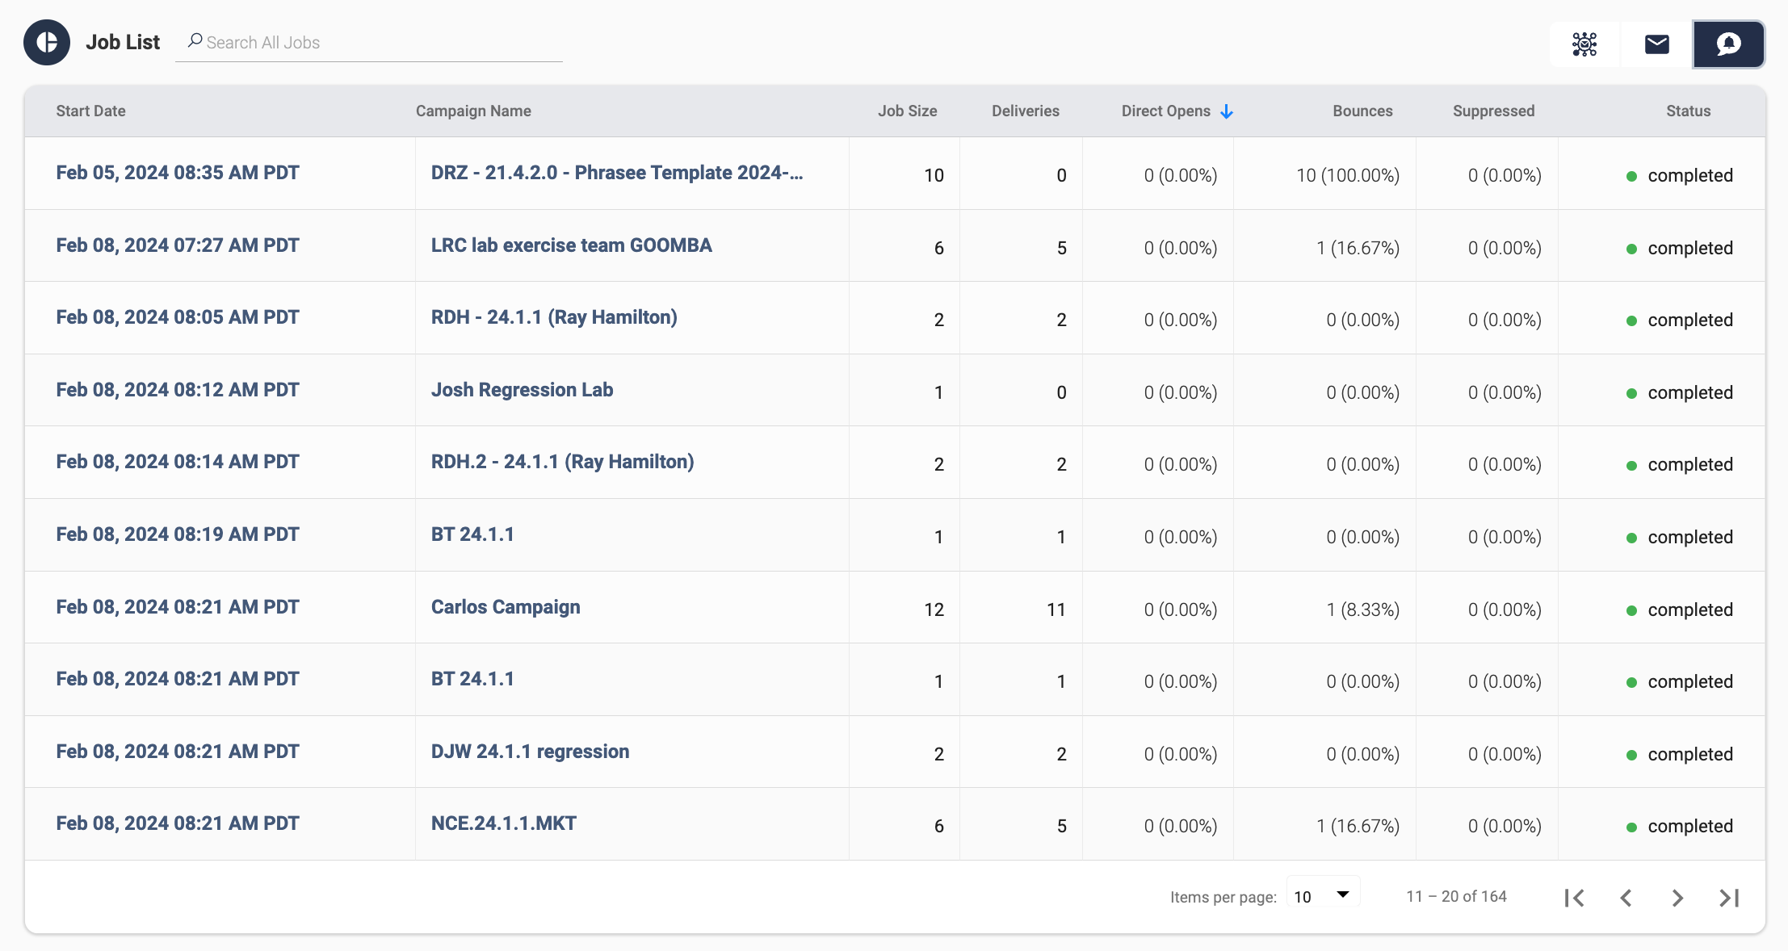Go to the first page
This screenshot has height=951, width=1788.
click(1574, 898)
